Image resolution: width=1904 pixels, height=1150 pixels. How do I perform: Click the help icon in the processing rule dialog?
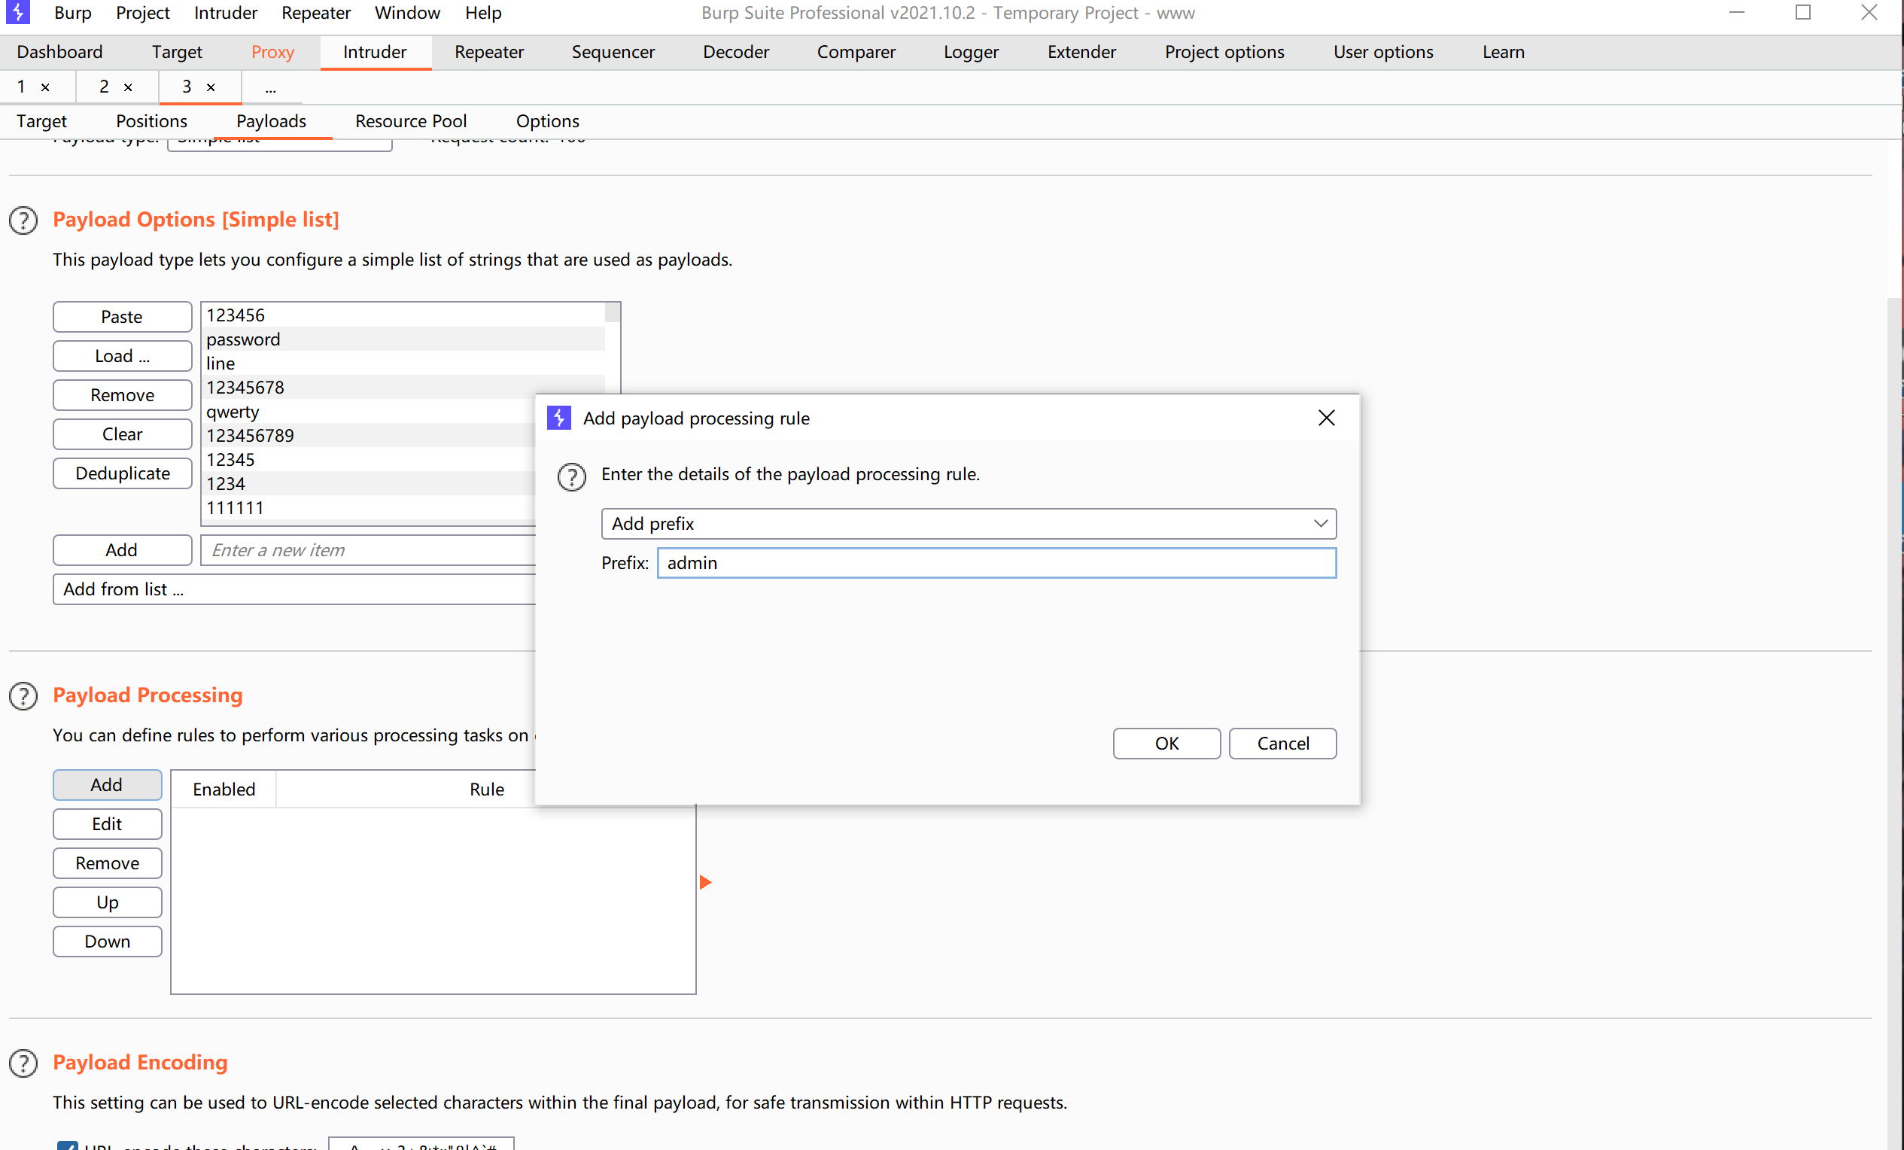(x=572, y=477)
